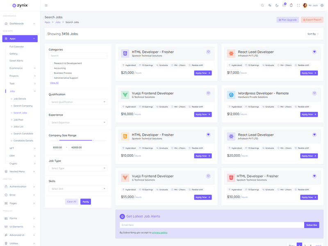Open the notifications bell icon

291,5
